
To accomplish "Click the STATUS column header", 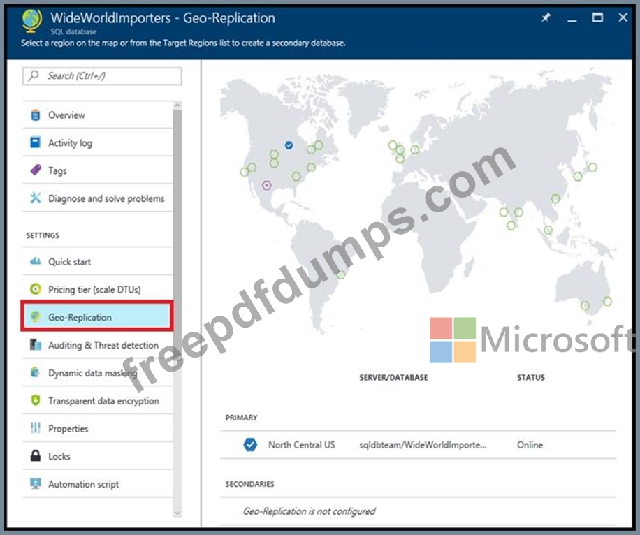I will tap(530, 377).
